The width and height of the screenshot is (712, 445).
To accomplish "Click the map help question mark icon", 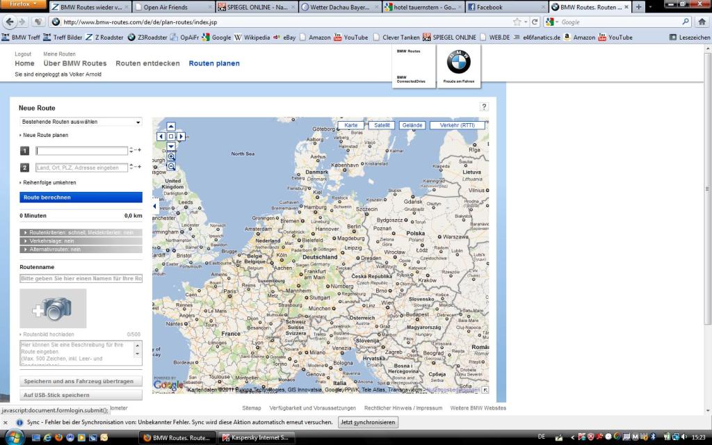I will 484,106.
